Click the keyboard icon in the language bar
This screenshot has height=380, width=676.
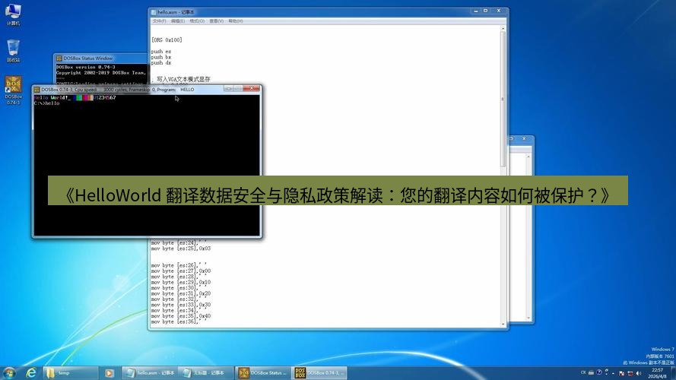click(x=591, y=372)
